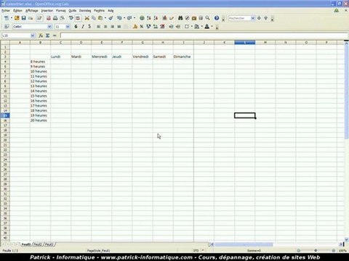Toggle justified alignment
Image resolution: width=349 pixels, height=261 pixels.
pyautogui.click(x=119, y=27)
